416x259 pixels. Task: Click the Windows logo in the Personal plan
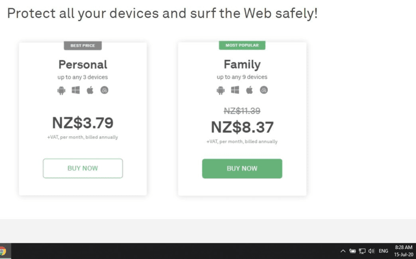75,90
